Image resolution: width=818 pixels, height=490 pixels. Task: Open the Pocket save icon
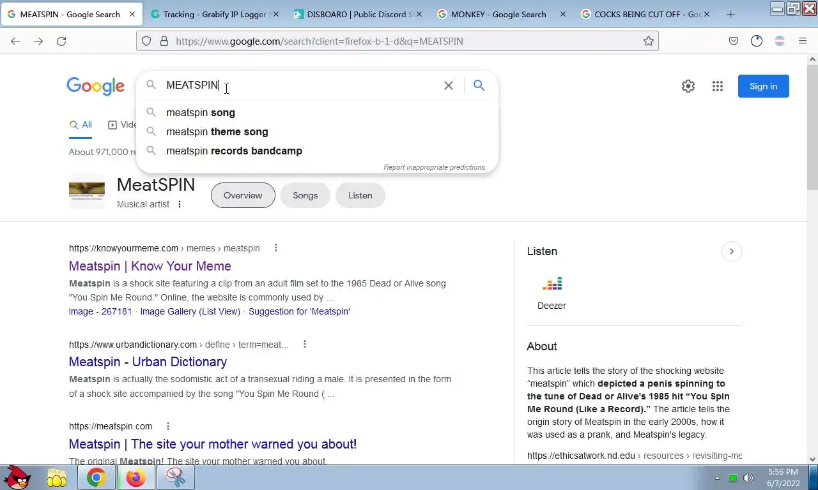734,41
